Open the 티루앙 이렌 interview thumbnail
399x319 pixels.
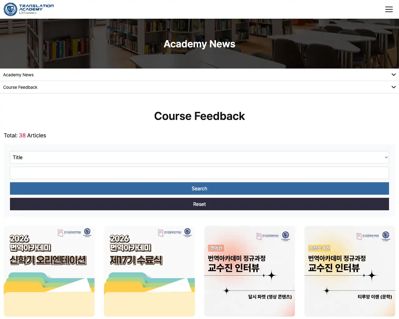350,271
